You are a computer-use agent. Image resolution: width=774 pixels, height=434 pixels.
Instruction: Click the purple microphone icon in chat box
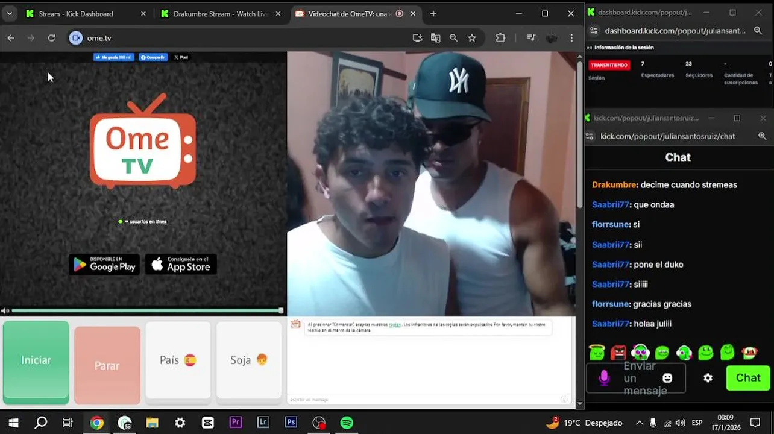604,378
